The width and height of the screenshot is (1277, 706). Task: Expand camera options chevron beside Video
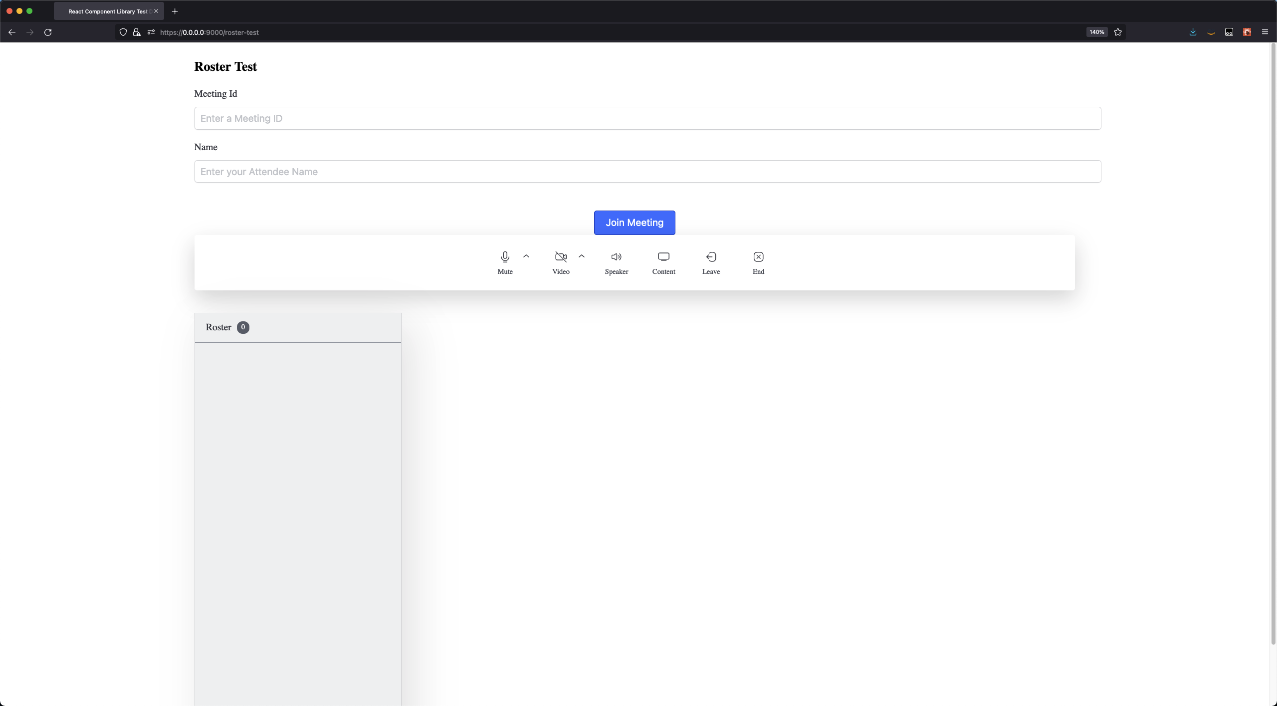click(x=582, y=256)
